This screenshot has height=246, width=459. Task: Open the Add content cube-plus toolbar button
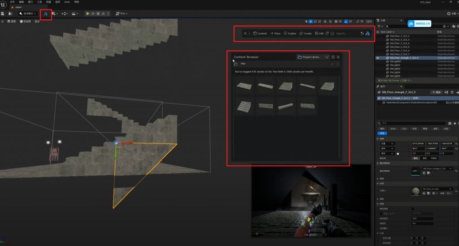[x=55, y=14]
